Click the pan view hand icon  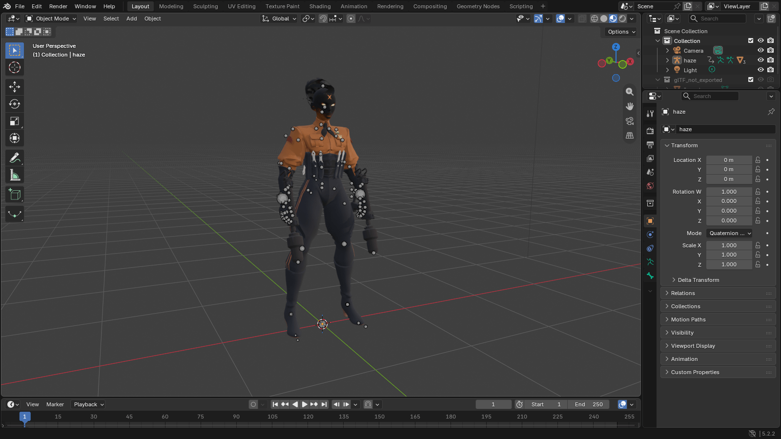pyautogui.click(x=630, y=106)
